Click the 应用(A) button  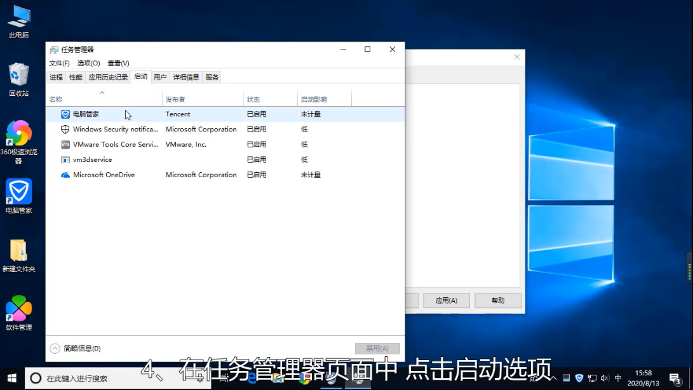[445, 300]
